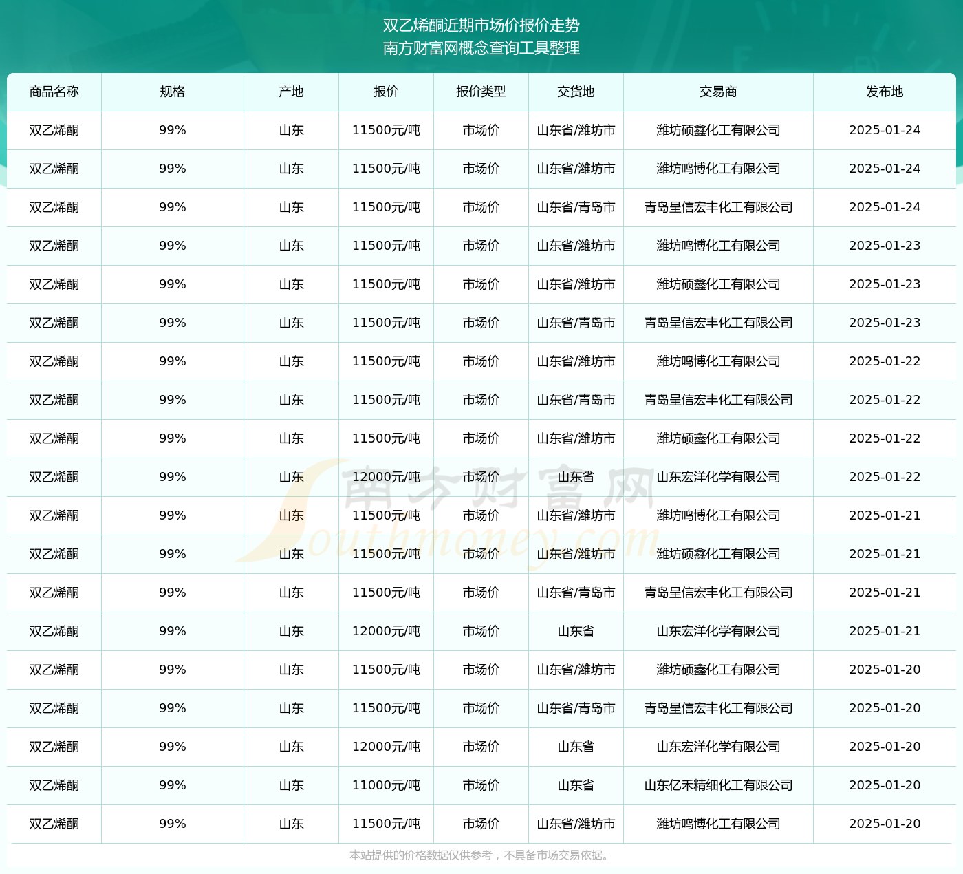Click 潍坊硕鑫化工有限公司 in the 2025-01-20 row
Image resolution: width=963 pixels, height=874 pixels.
tap(719, 670)
